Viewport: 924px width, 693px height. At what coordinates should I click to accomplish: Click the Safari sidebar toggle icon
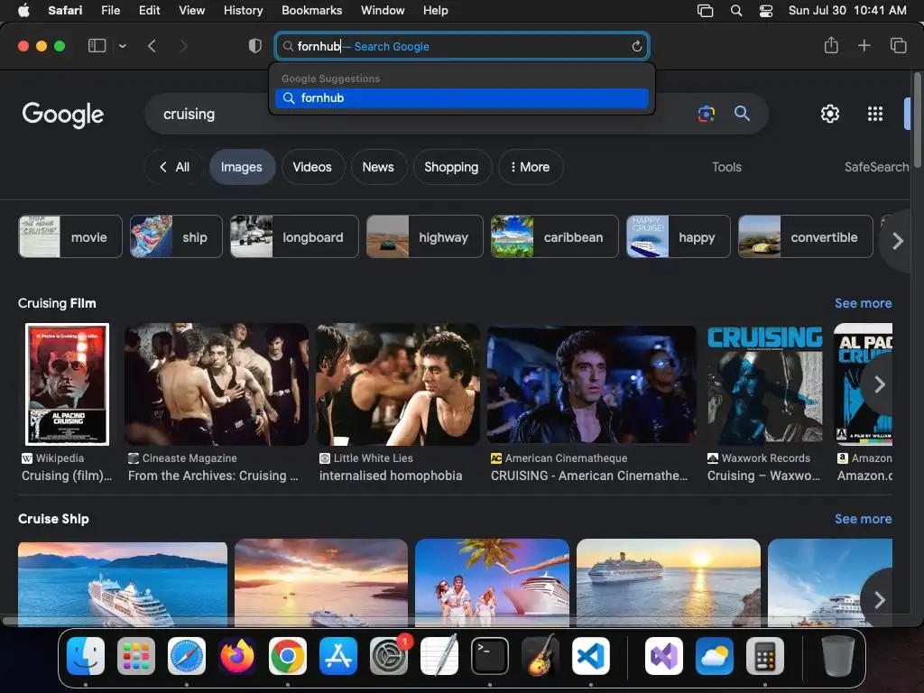pos(97,46)
